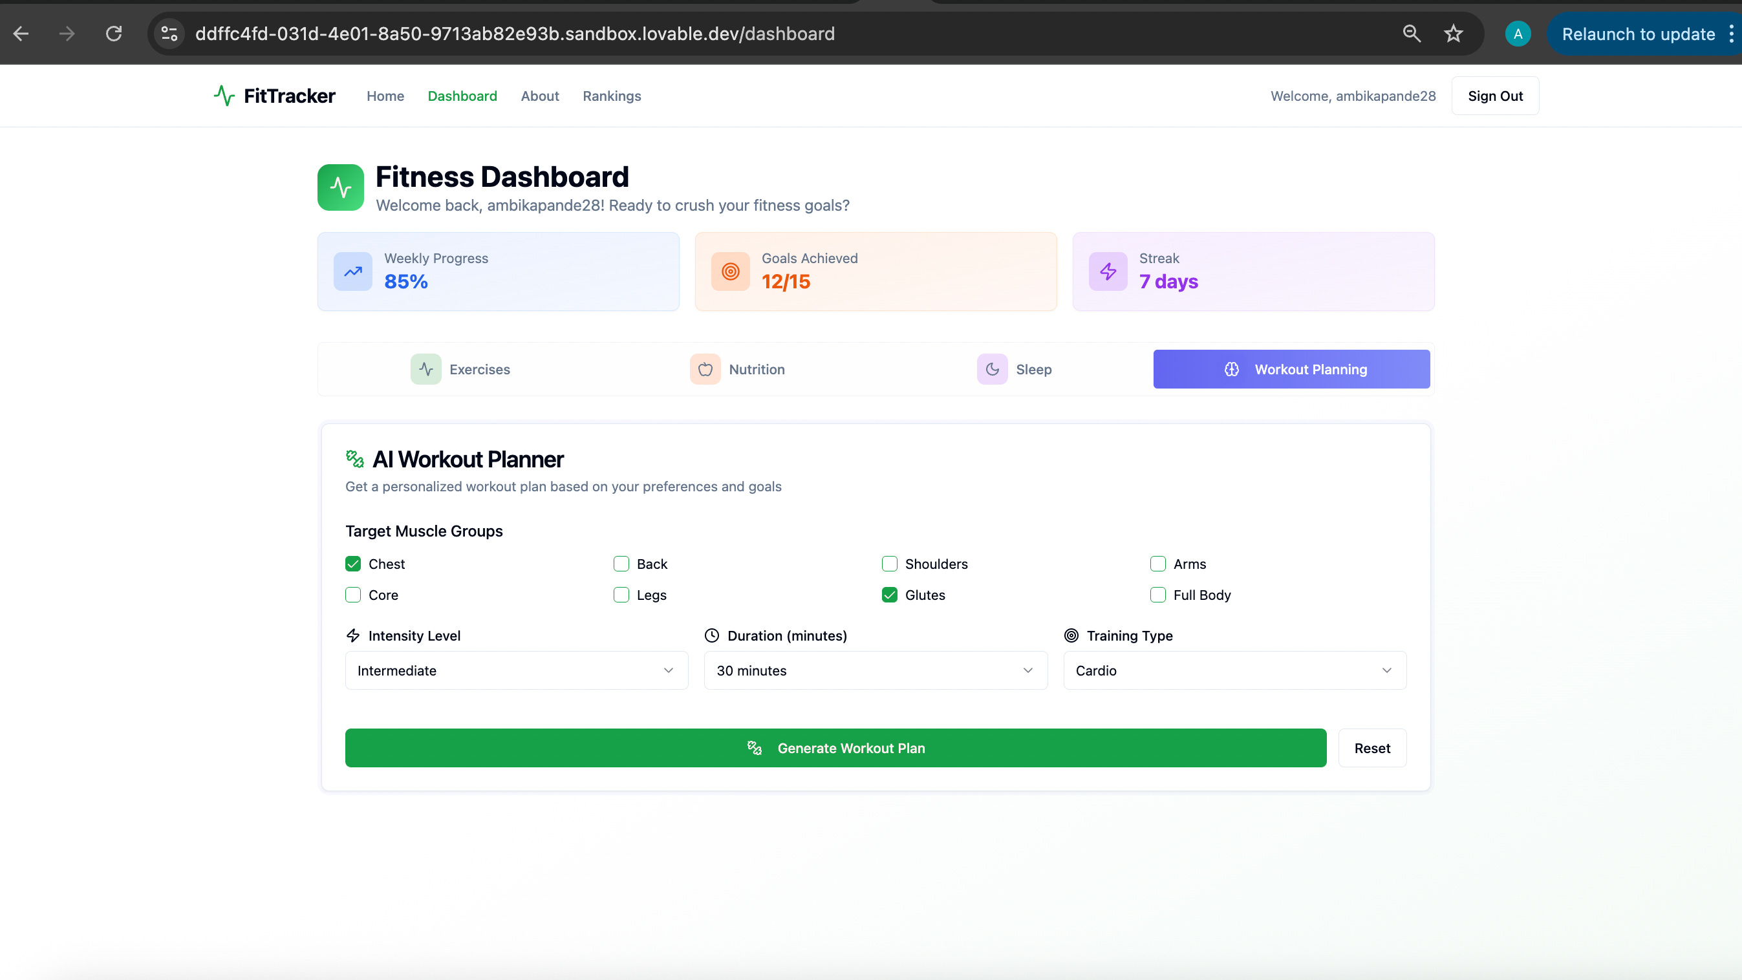Open the Intensity Level dropdown
Screen dimensions: 1742x980
[517, 670]
